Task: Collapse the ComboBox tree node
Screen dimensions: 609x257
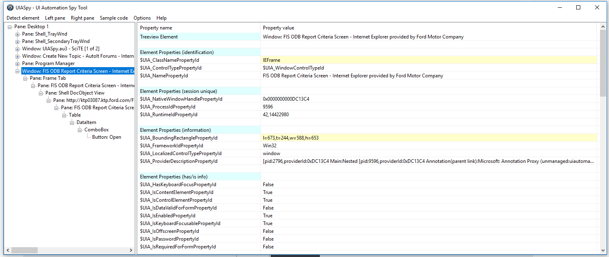Action: [80, 130]
